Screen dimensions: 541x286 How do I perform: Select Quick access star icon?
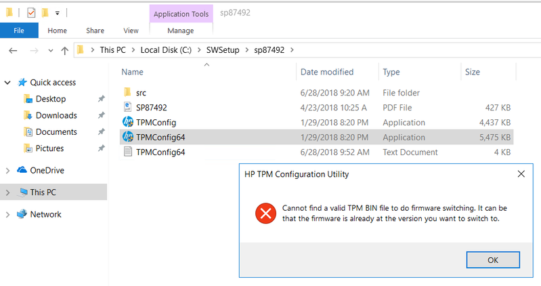[22, 82]
